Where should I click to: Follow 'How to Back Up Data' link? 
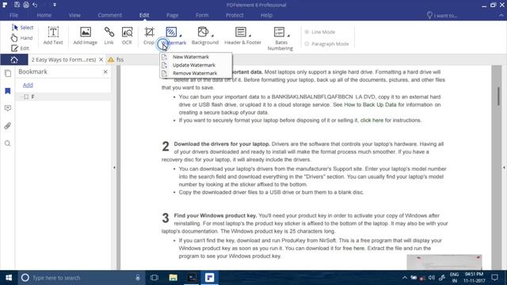tap(370, 104)
